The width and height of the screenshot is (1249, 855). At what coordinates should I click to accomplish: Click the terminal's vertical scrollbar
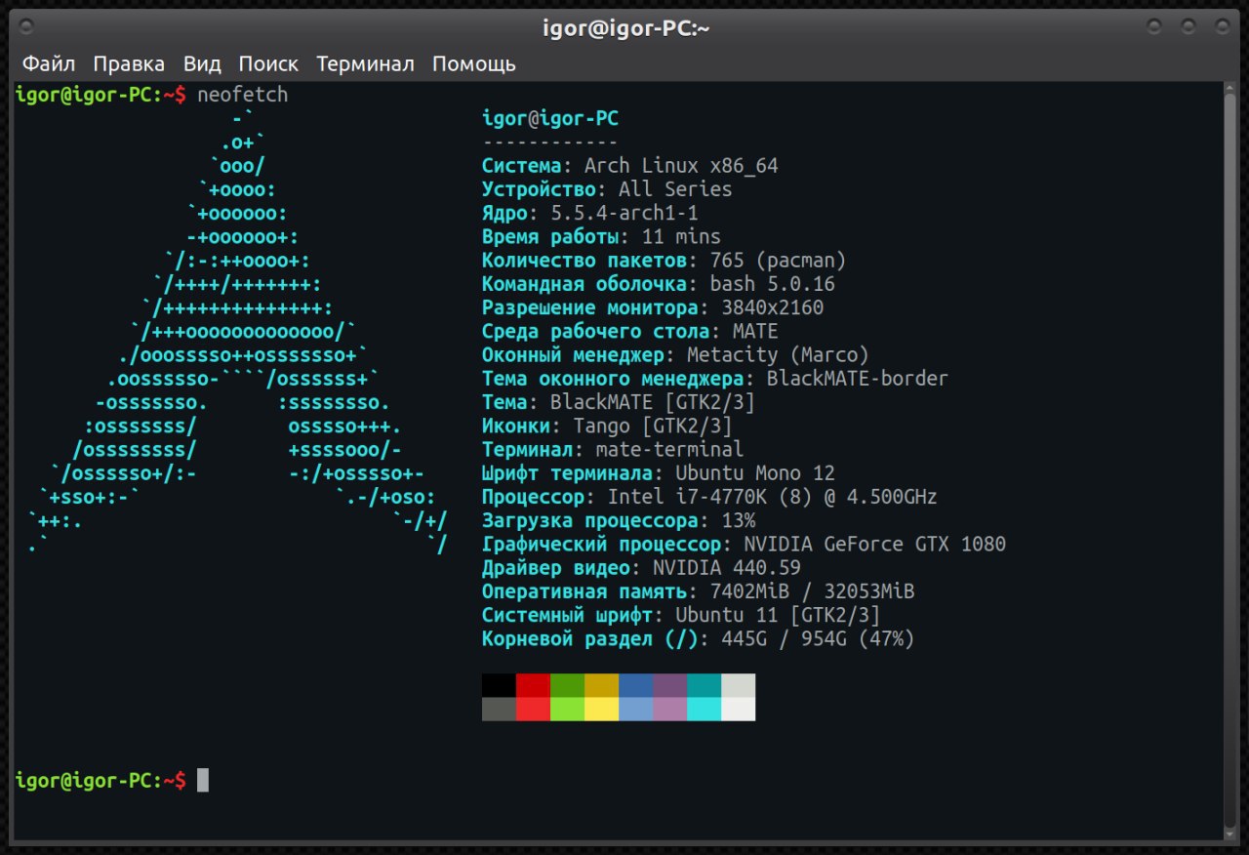[1229, 459]
